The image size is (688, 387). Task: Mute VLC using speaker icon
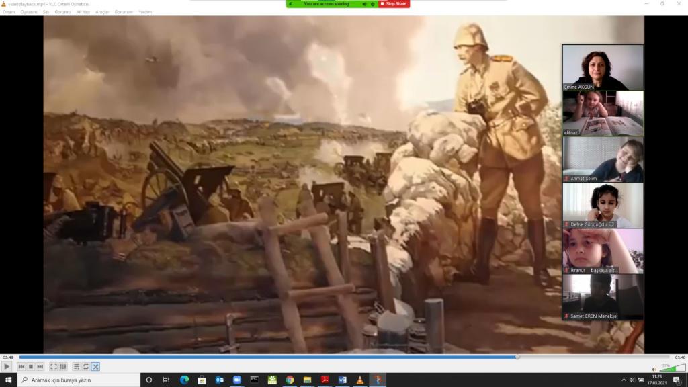[654, 370]
